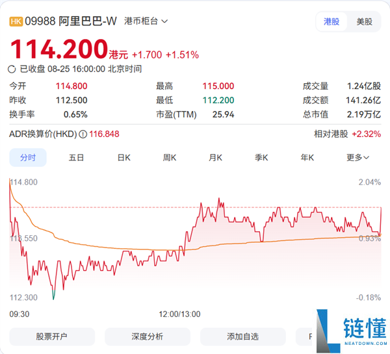Open the 更多 chart period dropdown

tap(358, 158)
